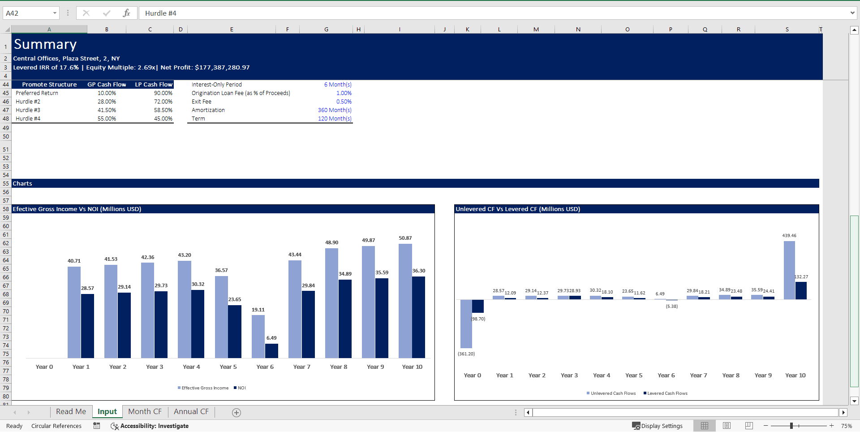This screenshot has height=432, width=860.
Task: Click the horizontal scrollbar right arrow
Action: pos(846,412)
